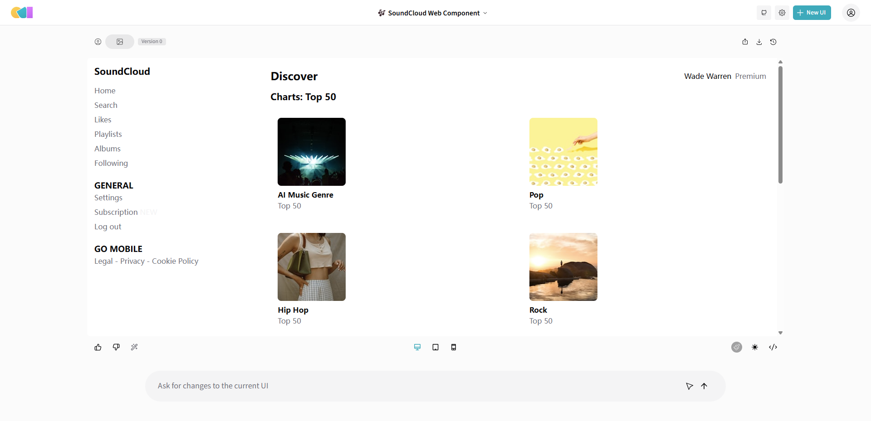Open the version history icon
Viewport: 871px width, 421px height.
click(773, 42)
